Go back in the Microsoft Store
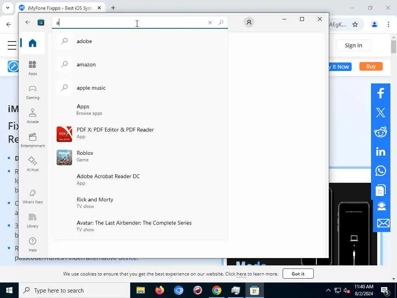 point(28,22)
